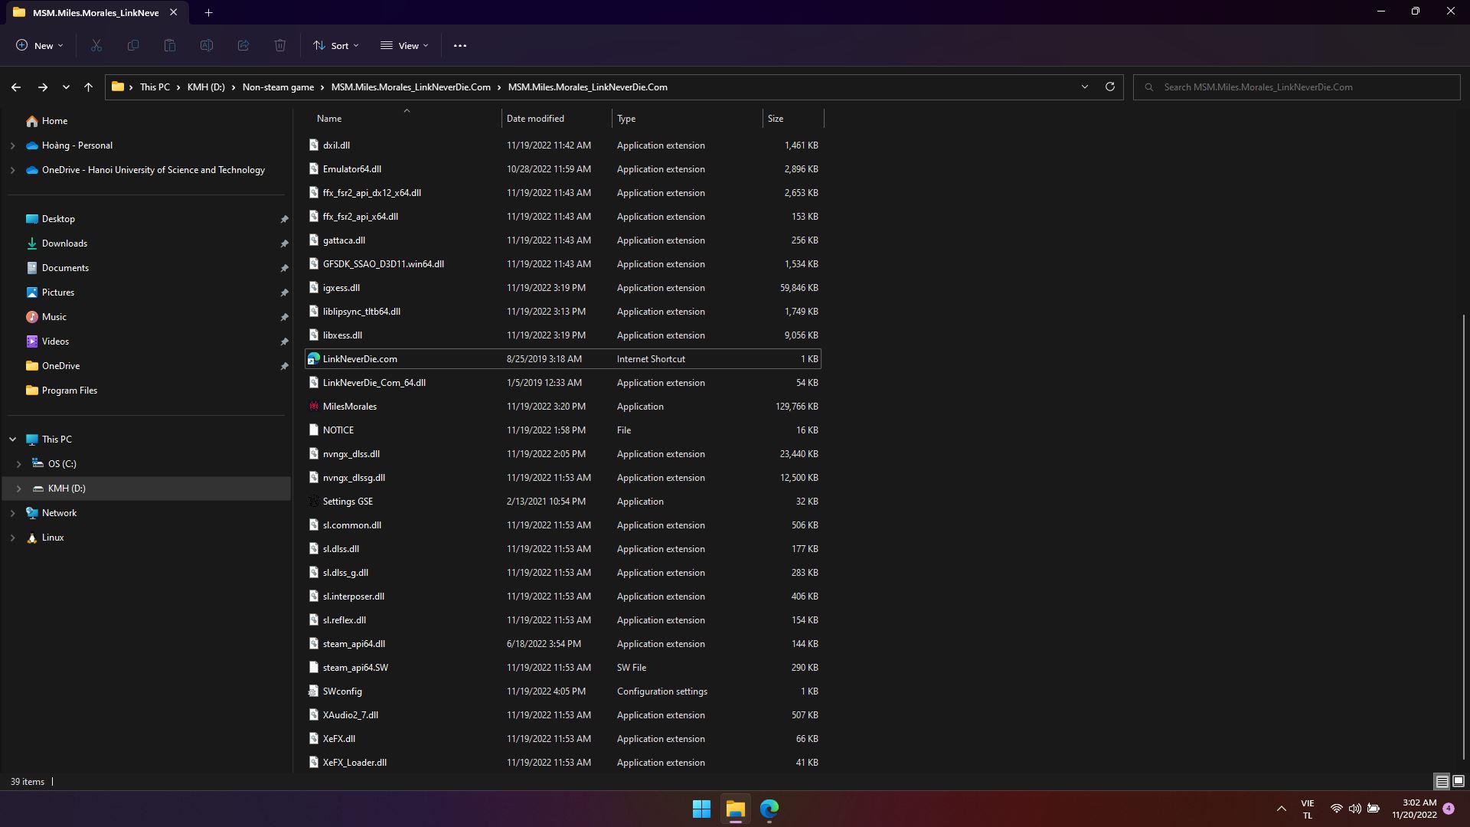The image size is (1470, 827).
Task: Go back with the left arrow button
Action: point(16,87)
